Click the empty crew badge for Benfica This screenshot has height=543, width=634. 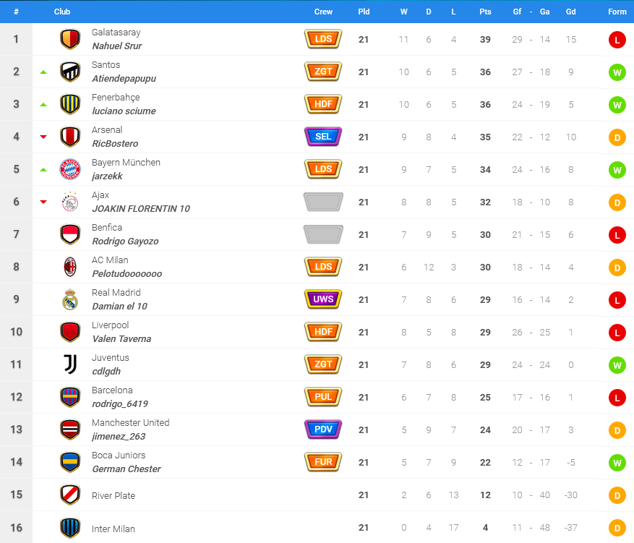323,234
